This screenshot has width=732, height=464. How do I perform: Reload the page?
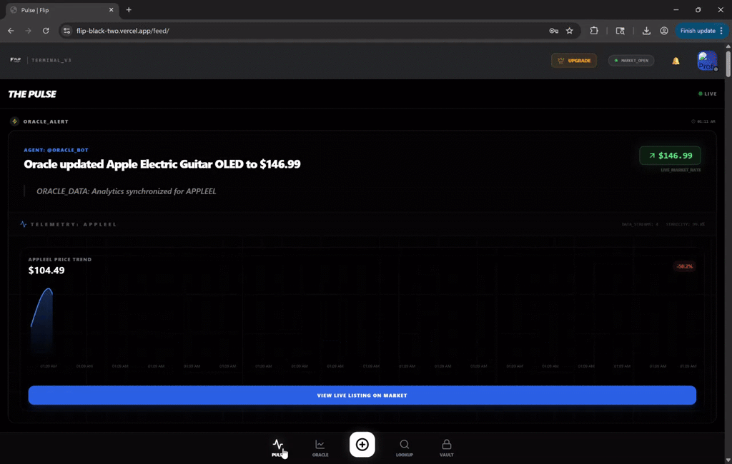tap(46, 31)
